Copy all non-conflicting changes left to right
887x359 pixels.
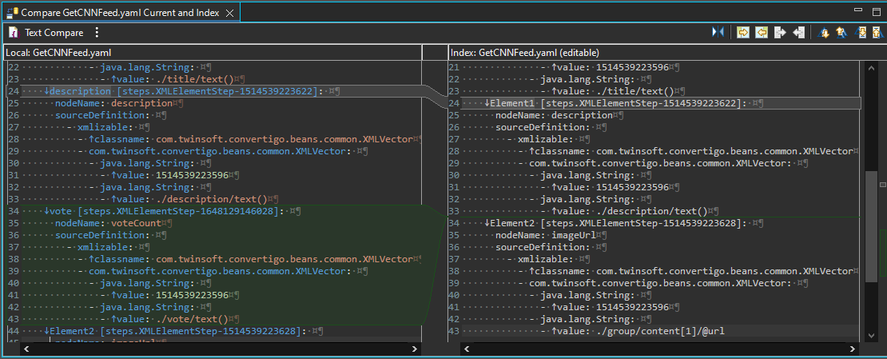[x=742, y=33]
